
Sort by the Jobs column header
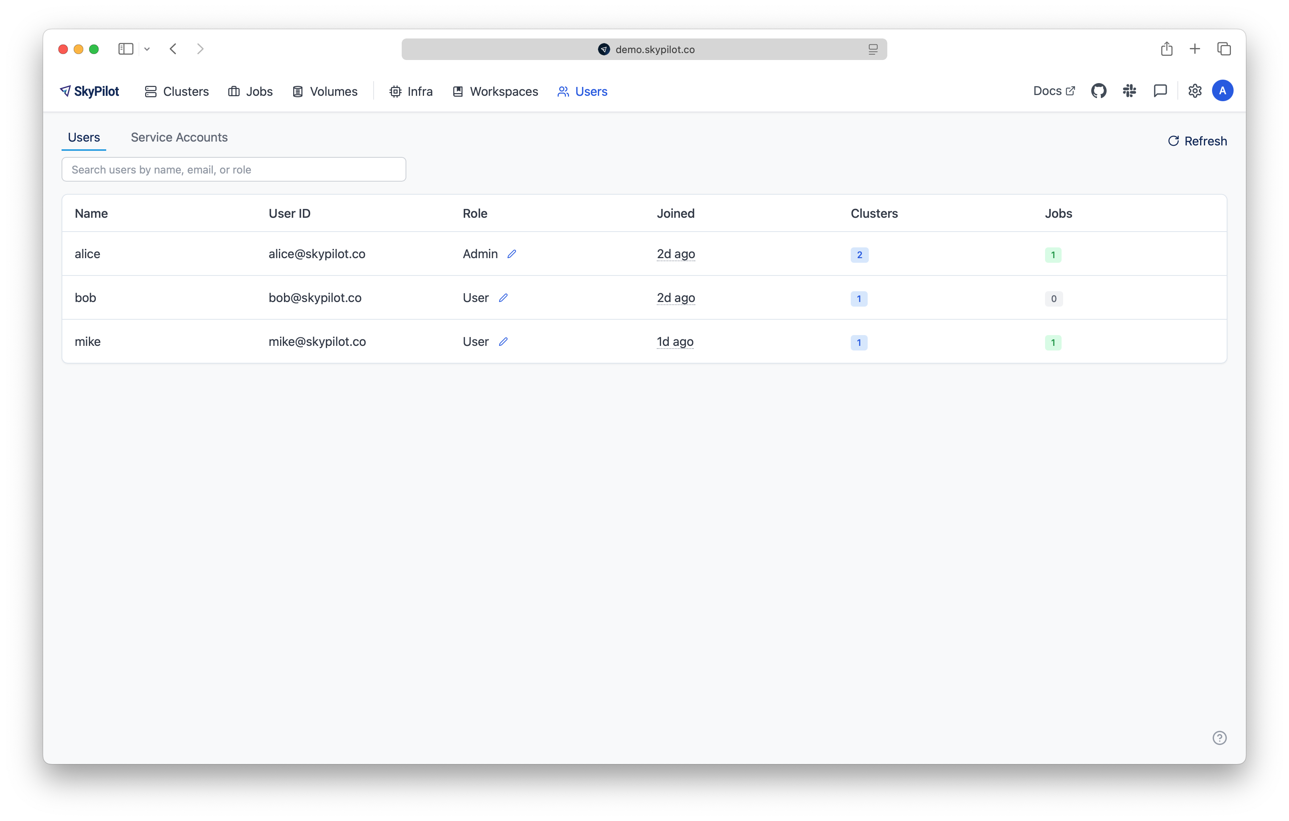[1058, 214]
